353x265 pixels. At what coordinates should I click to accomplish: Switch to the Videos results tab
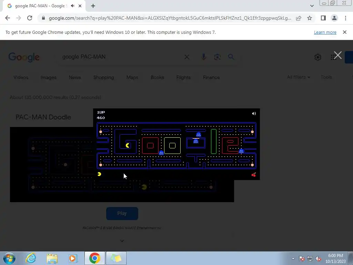tap(21, 77)
